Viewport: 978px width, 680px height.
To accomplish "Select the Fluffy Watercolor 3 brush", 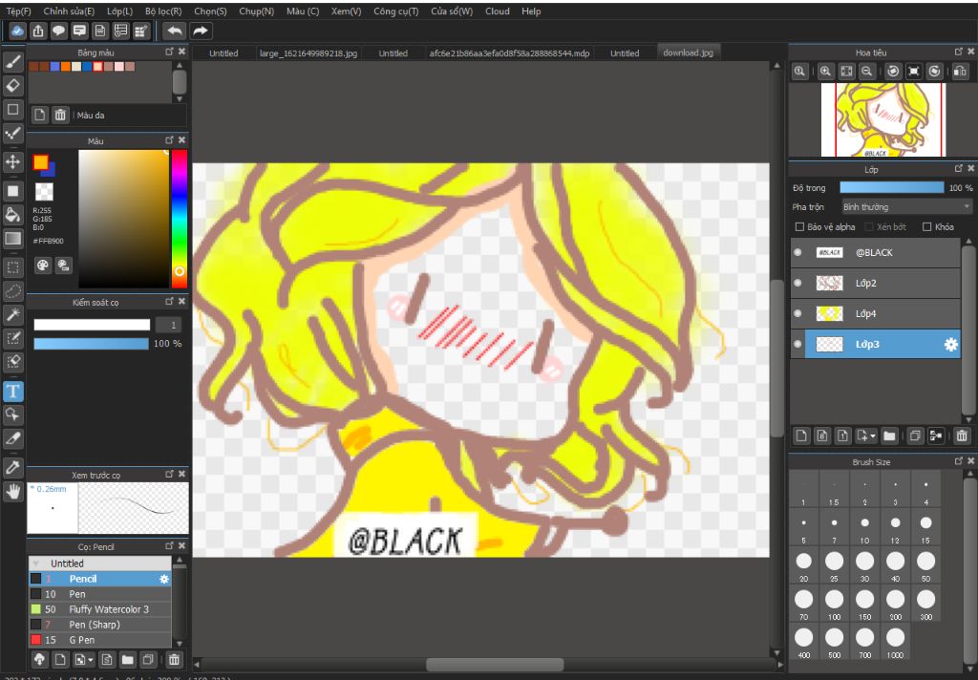I will [x=99, y=609].
